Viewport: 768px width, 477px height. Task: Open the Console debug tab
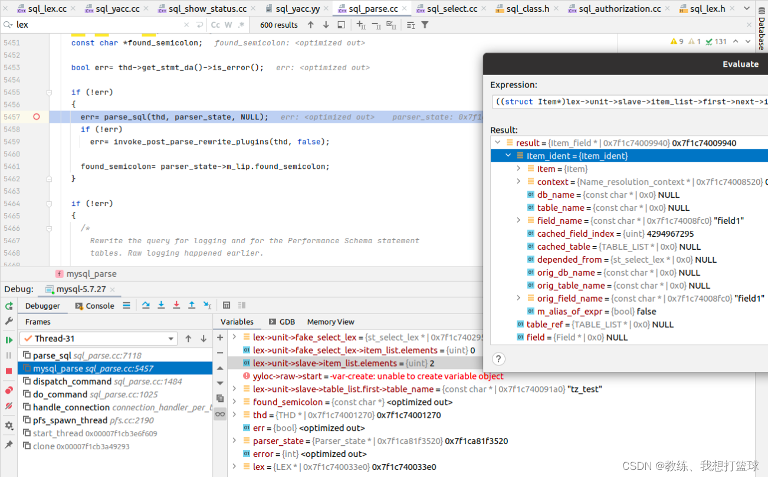point(95,306)
